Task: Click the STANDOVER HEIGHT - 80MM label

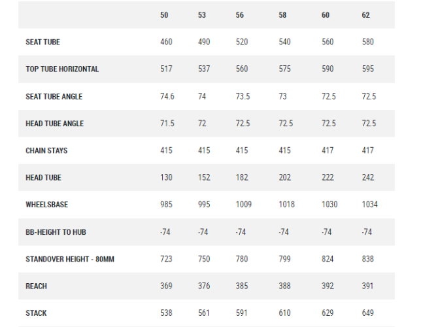Action: point(70,260)
